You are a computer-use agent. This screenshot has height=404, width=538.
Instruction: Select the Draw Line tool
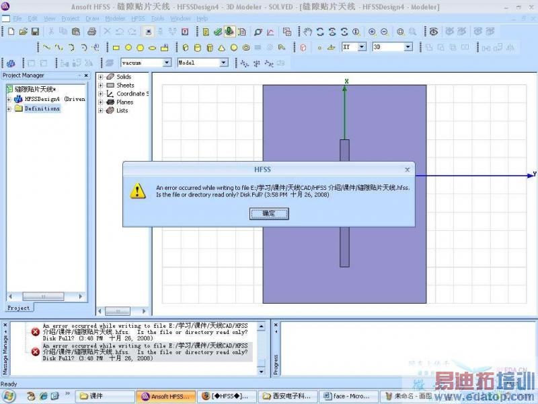46,47
